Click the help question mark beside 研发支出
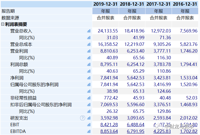The image size is (200, 135). [x=83, y=118]
